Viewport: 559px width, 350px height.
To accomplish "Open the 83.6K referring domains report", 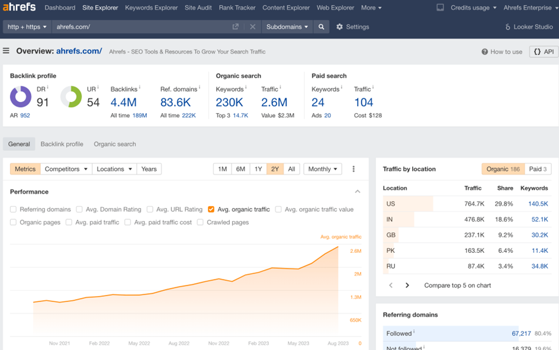I will (175, 102).
